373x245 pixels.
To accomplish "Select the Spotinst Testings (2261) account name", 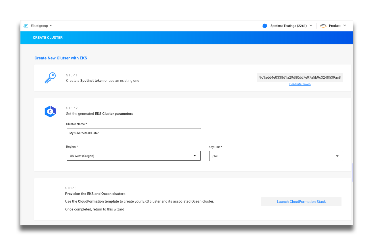I will tap(288, 26).
